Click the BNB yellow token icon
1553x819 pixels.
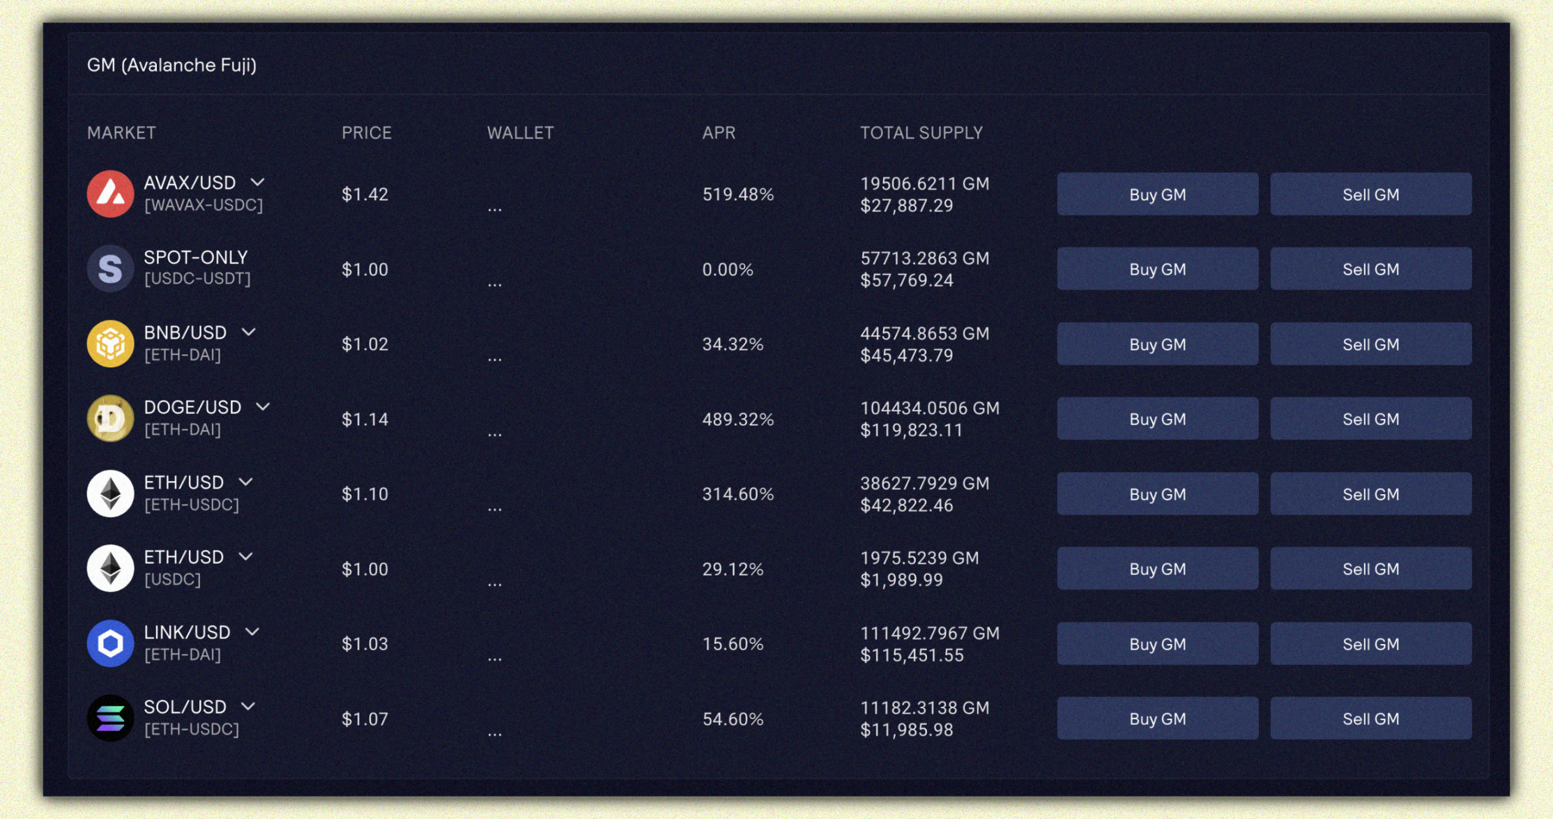coord(110,344)
